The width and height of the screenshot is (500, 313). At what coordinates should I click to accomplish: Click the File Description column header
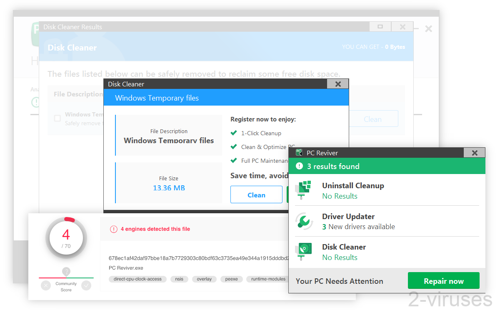[x=78, y=94]
